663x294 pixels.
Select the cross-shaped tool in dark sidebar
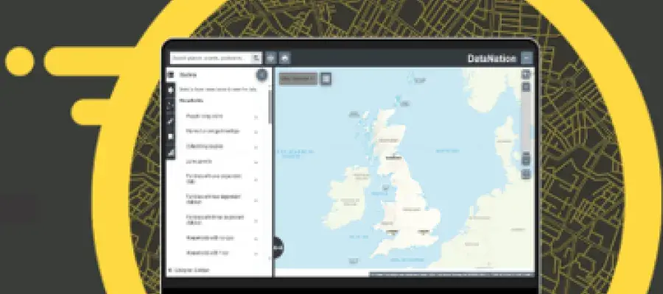coord(171,90)
